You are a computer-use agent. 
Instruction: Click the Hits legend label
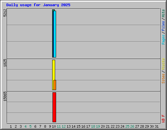pyautogui.click(x=163, y=13)
